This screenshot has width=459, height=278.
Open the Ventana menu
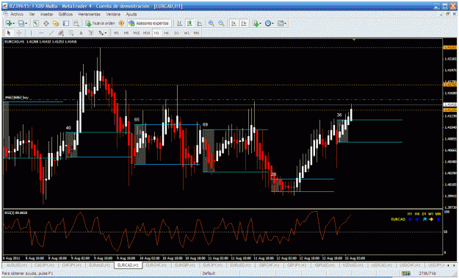(x=113, y=14)
